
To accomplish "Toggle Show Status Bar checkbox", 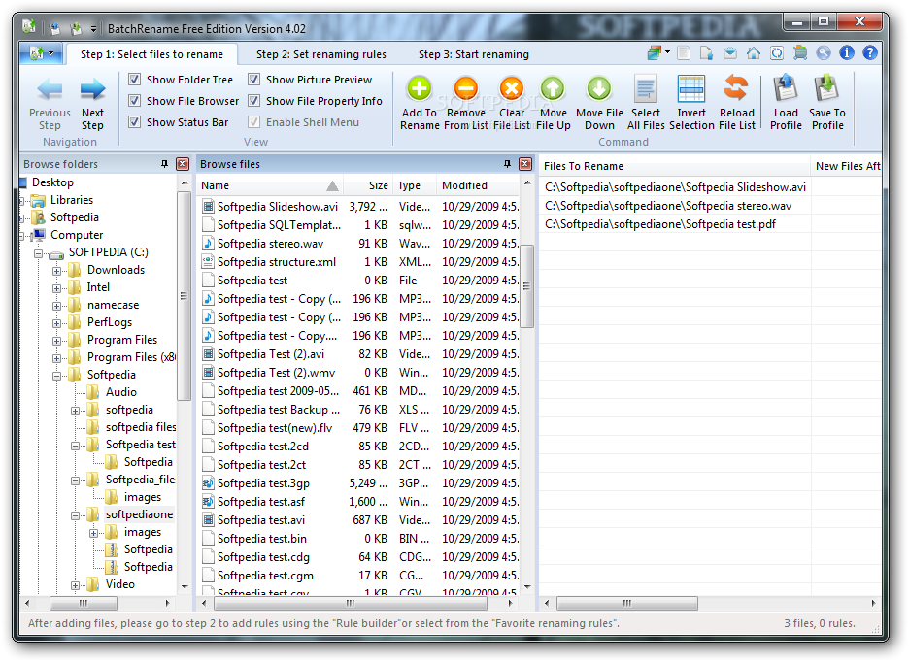I will click(x=134, y=122).
